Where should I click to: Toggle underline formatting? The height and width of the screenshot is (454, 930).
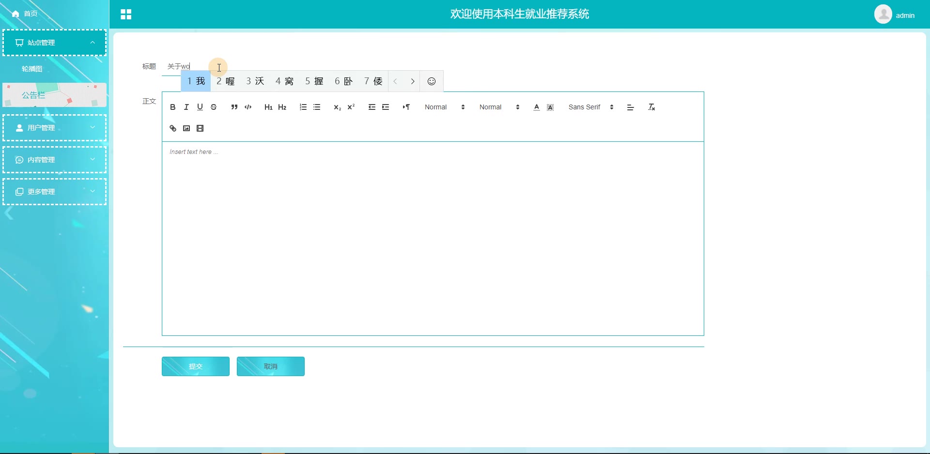[x=200, y=107]
